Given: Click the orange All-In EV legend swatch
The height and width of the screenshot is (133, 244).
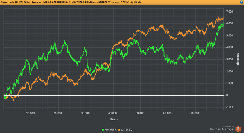Looking at the screenshot, I should tap(119, 130).
